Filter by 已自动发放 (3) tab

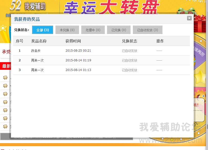(148, 30)
